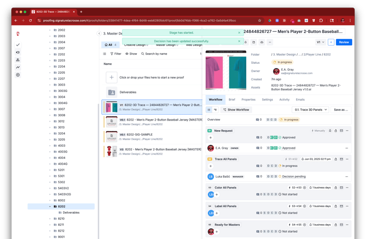The image size is (365, 239).
Task: Click the blue Review button
Action: pyautogui.click(x=344, y=42)
